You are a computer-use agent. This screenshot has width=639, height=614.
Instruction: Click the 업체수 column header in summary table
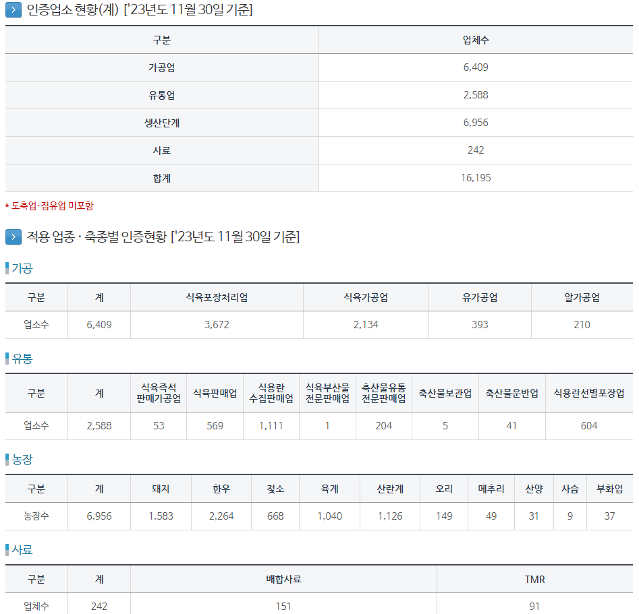[476, 40]
